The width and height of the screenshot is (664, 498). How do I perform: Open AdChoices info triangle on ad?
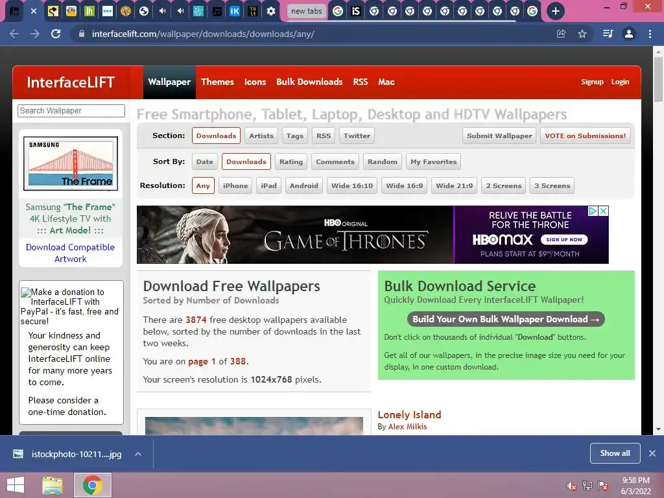tap(593, 211)
